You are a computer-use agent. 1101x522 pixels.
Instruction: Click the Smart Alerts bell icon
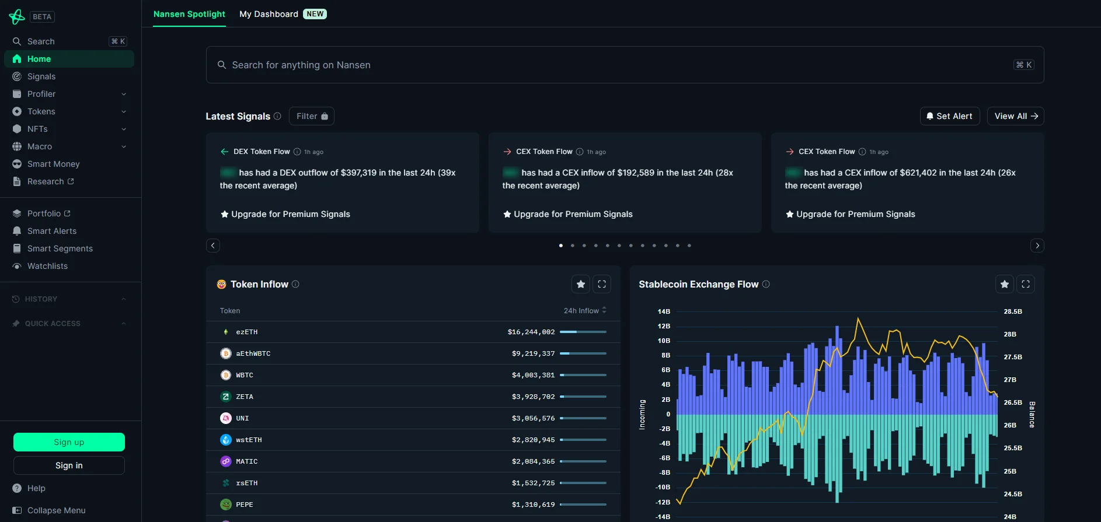tap(17, 231)
